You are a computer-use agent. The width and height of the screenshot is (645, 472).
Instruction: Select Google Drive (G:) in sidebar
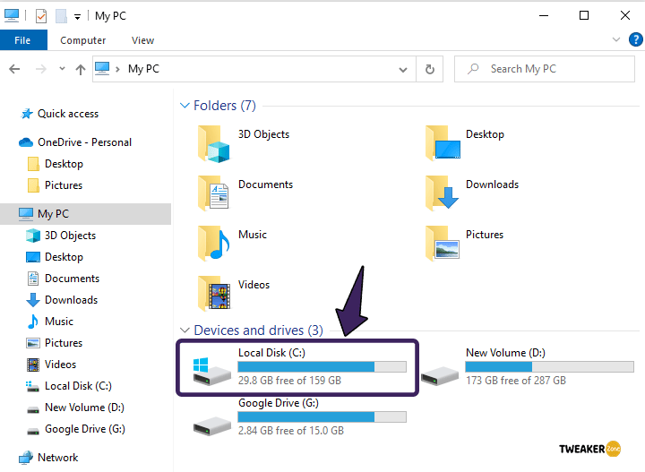[75, 429]
